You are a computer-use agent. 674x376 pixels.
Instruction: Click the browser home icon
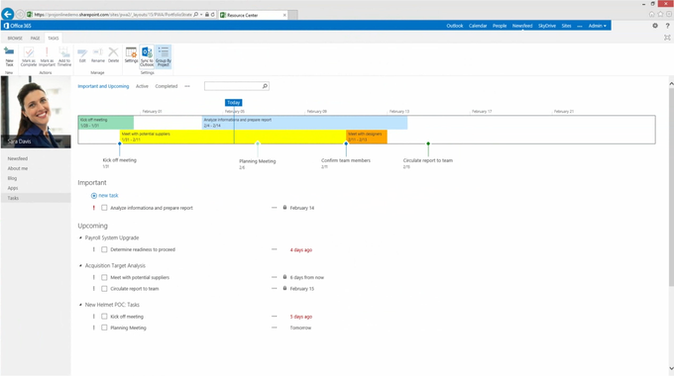(x=651, y=14)
